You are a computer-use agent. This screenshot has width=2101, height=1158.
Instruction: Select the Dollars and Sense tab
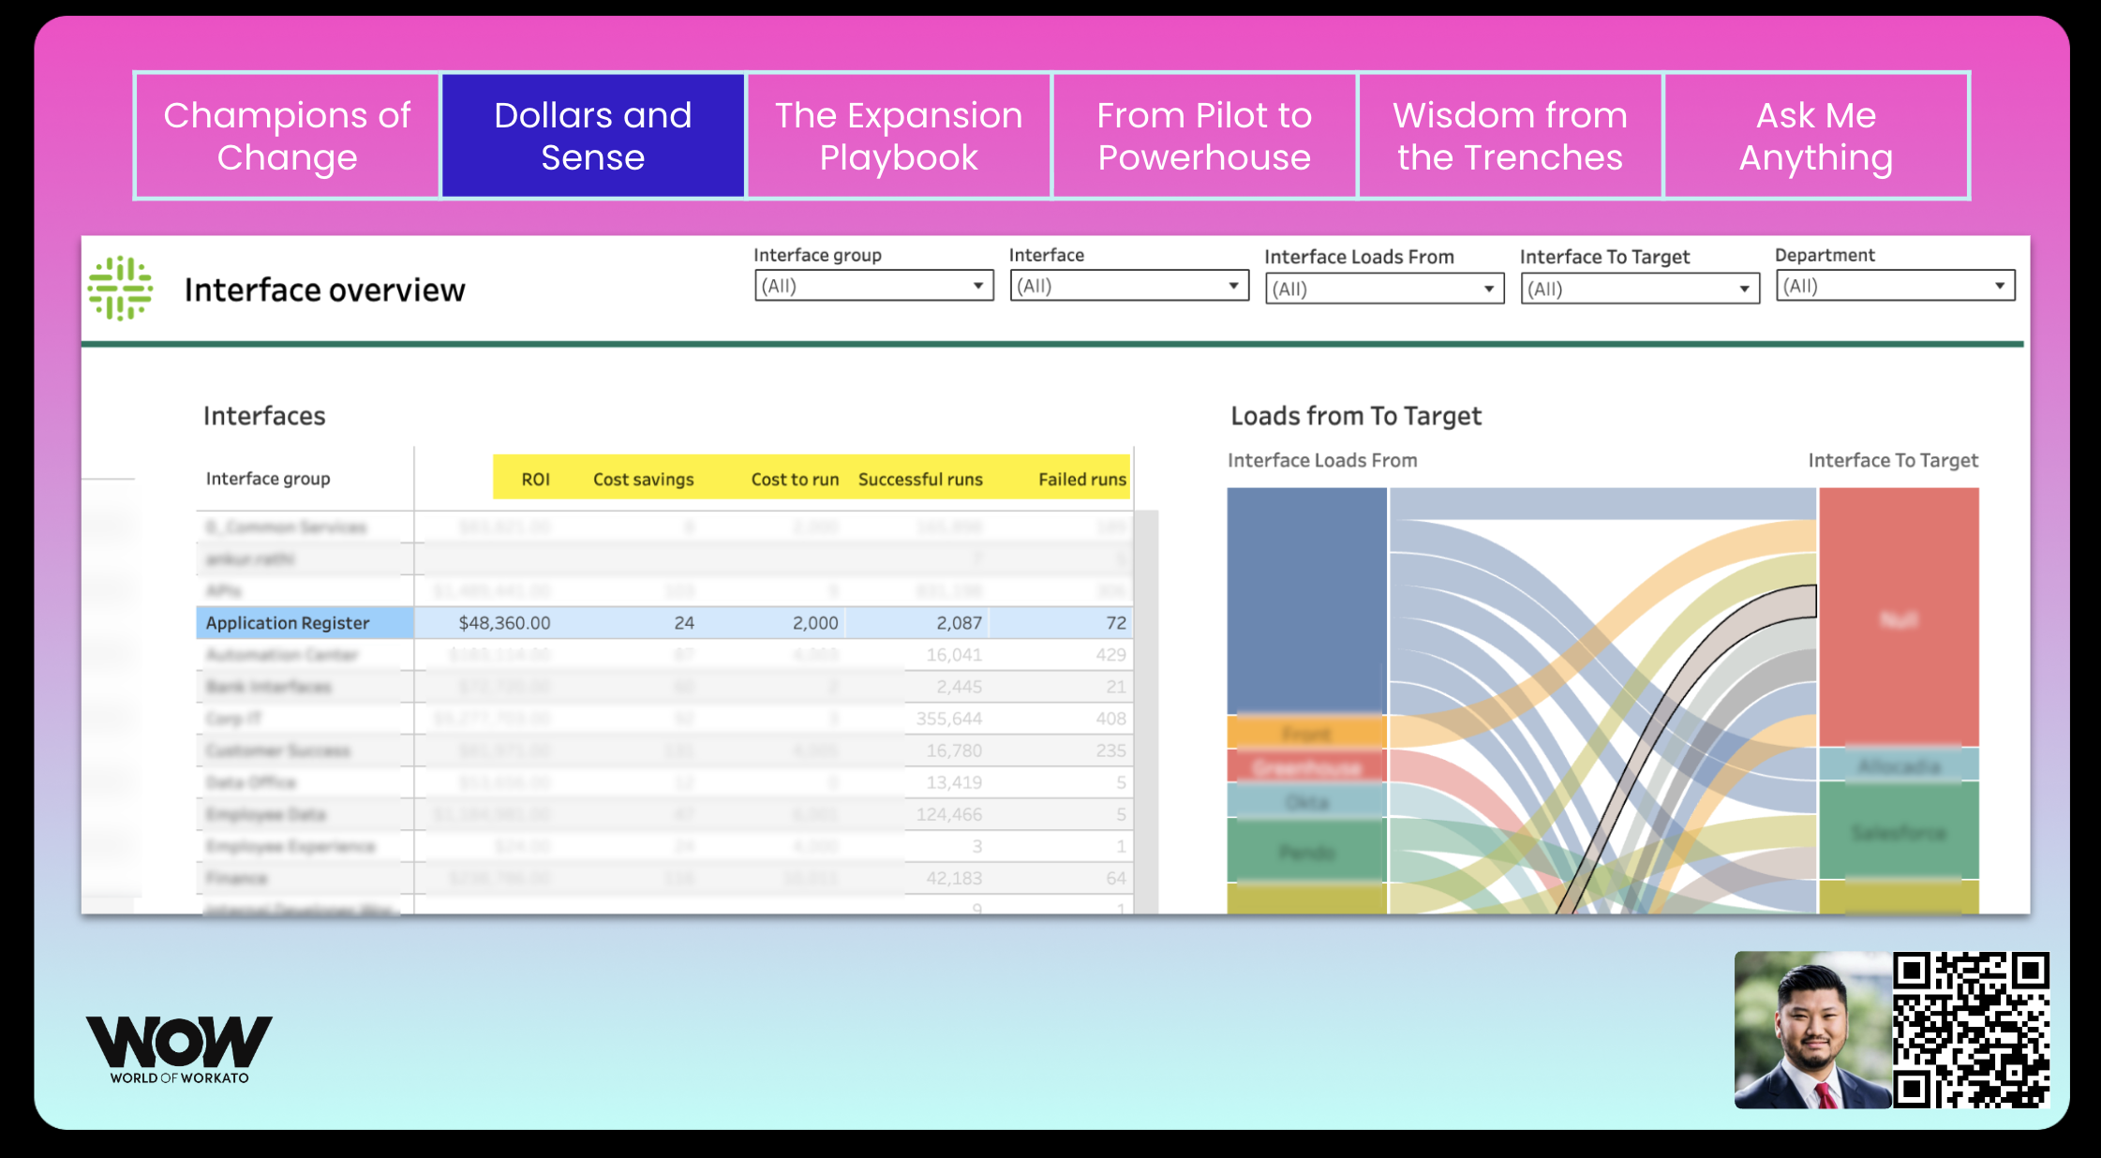[592, 136]
